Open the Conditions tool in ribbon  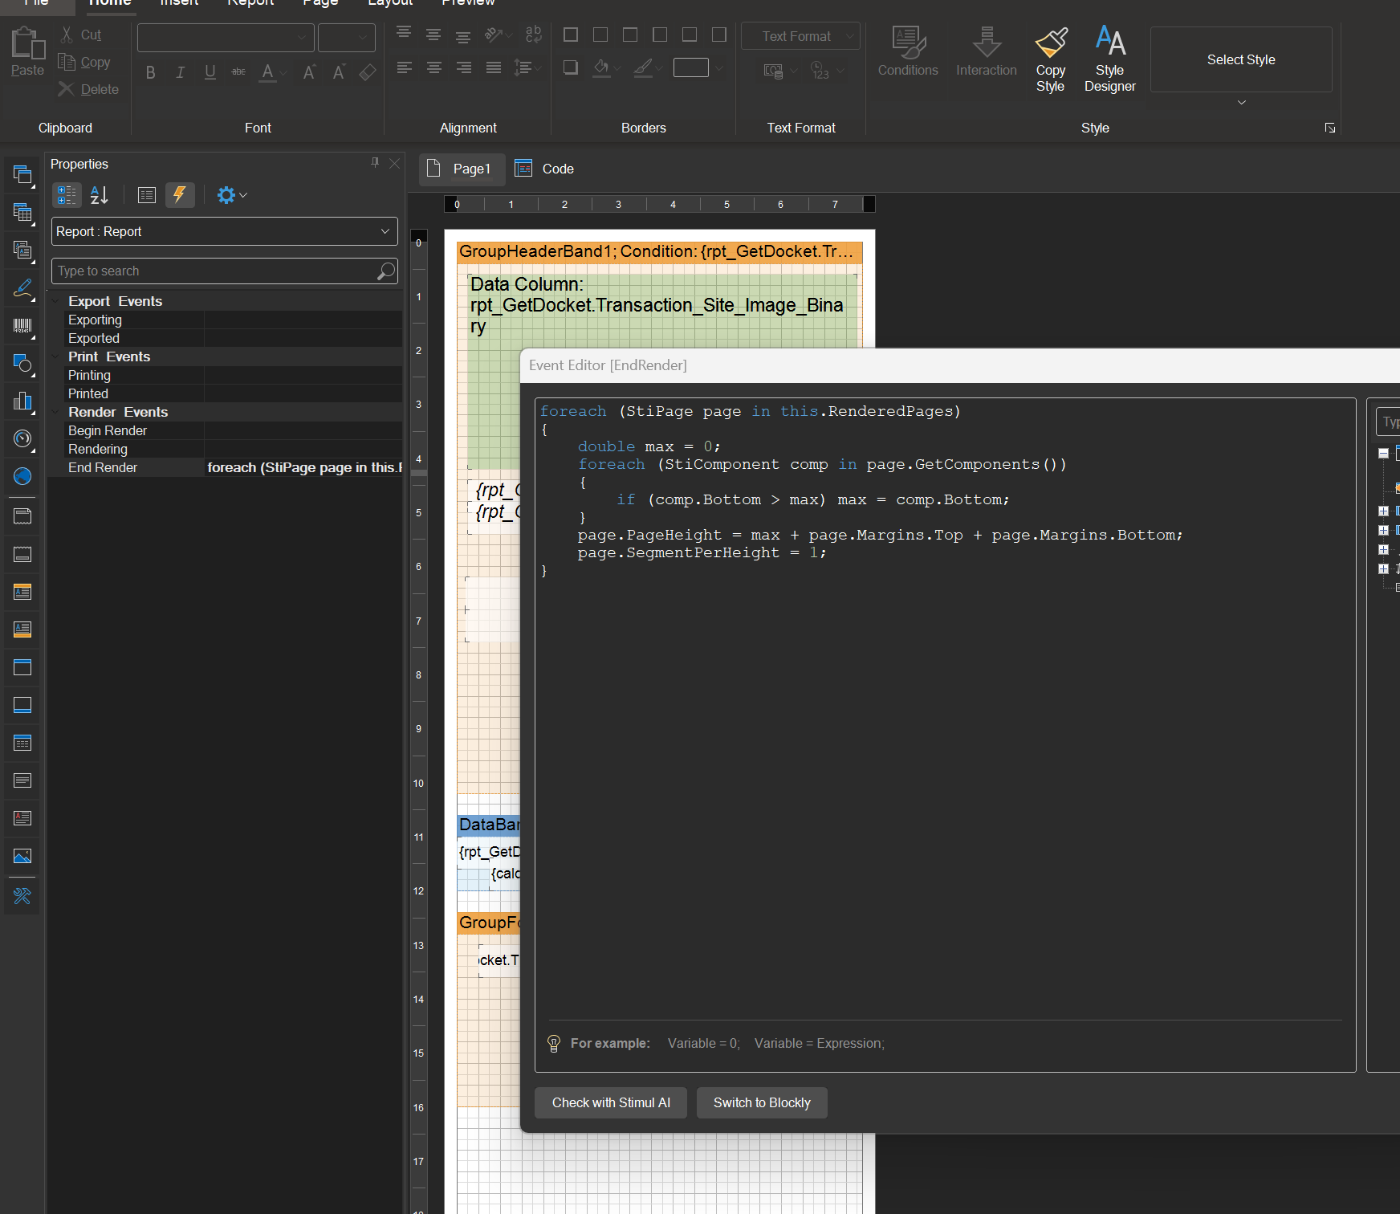(x=908, y=51)
